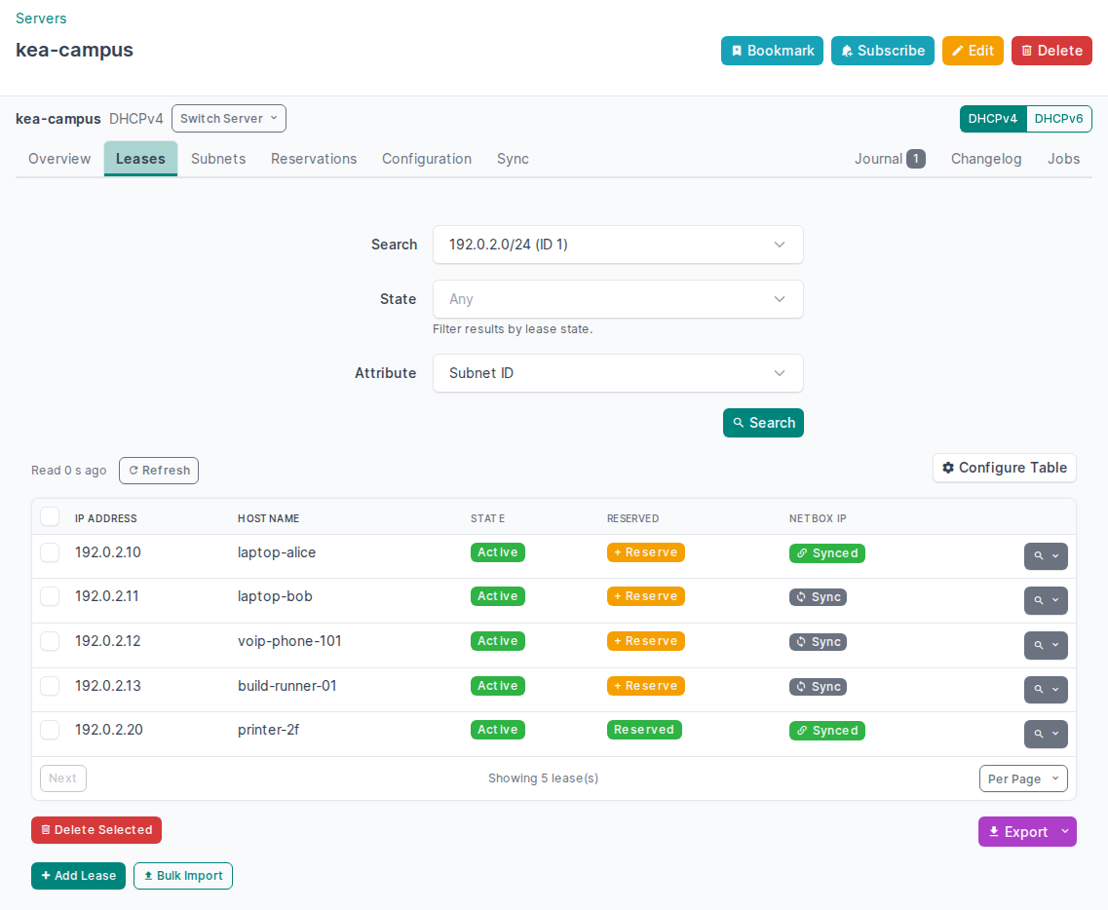Click hostname build-runner-01

[x=287, y=685]
